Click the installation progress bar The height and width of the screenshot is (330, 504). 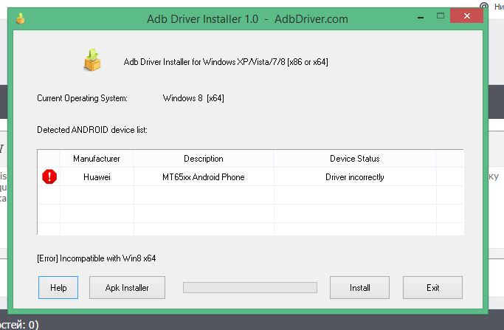click(x=249, y=288)
